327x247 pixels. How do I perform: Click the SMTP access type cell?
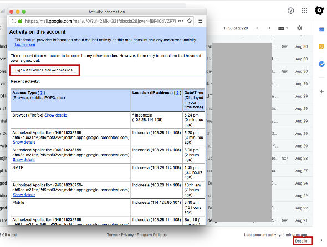(x=71, y=172)
